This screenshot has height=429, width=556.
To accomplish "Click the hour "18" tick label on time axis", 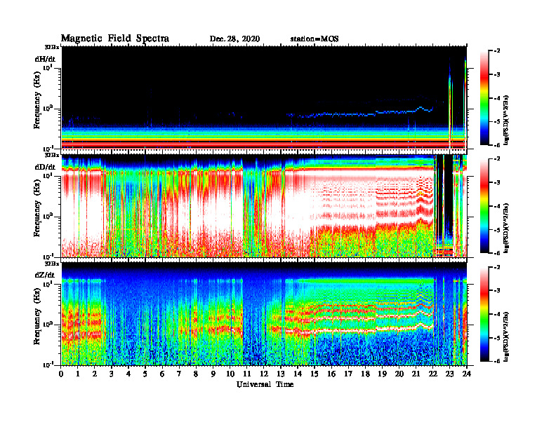I will pos(365,374).
